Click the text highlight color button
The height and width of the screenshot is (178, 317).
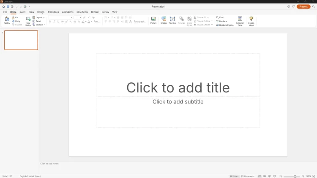coord(83,22)
